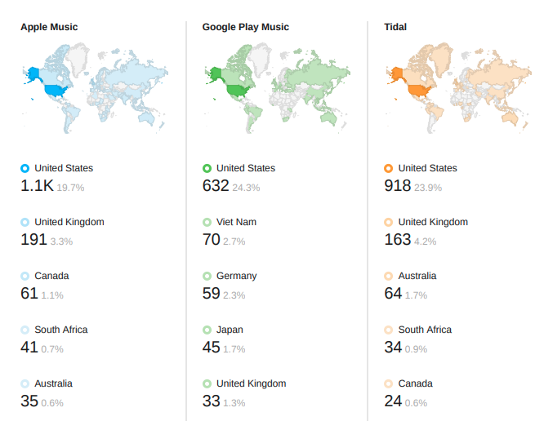Click the 918 Tidal United States count
Viewport: 544px width, 421px height.
(398, 186)
